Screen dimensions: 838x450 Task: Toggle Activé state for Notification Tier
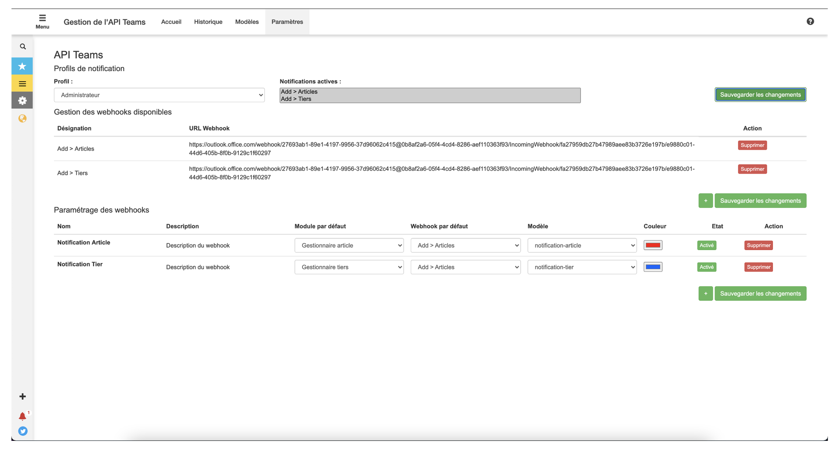pos(707,267)
